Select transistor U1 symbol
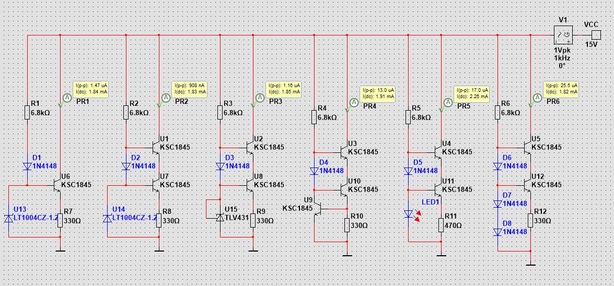The height and width of the screenshot is (286, 614). [156, 148]
